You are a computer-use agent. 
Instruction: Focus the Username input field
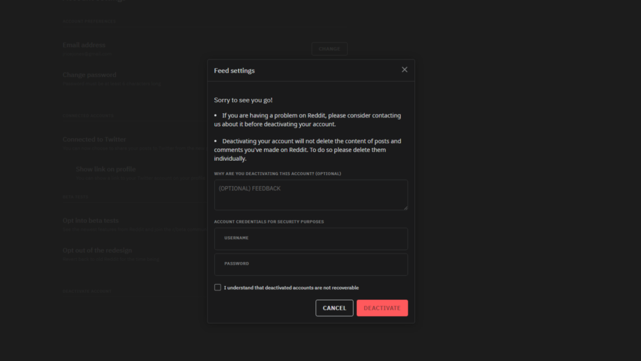pos(310,238)
